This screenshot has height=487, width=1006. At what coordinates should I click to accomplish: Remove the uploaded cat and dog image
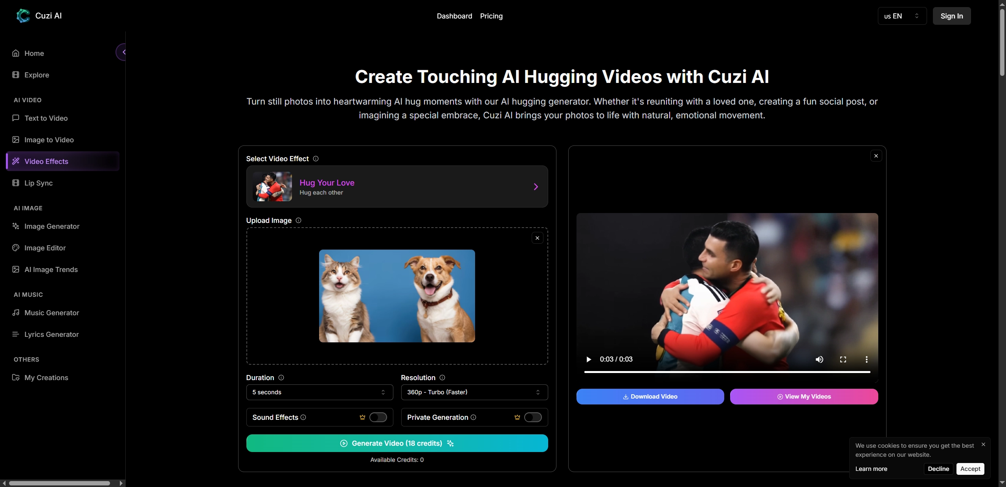(x=537, y=238)
